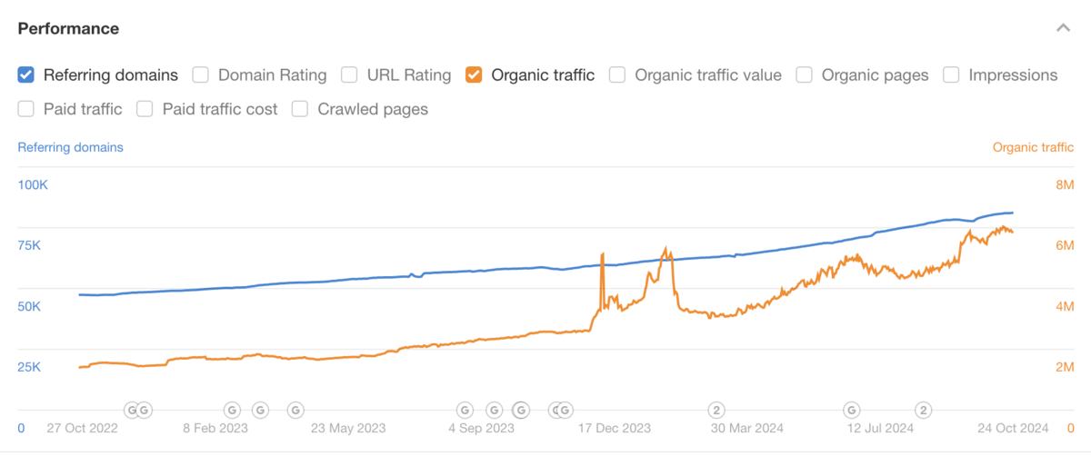Collapse the Performance panel chevron
The height and width of the screenshot is (456, 1091).
pyautogui.click(x=1063, y=28)
